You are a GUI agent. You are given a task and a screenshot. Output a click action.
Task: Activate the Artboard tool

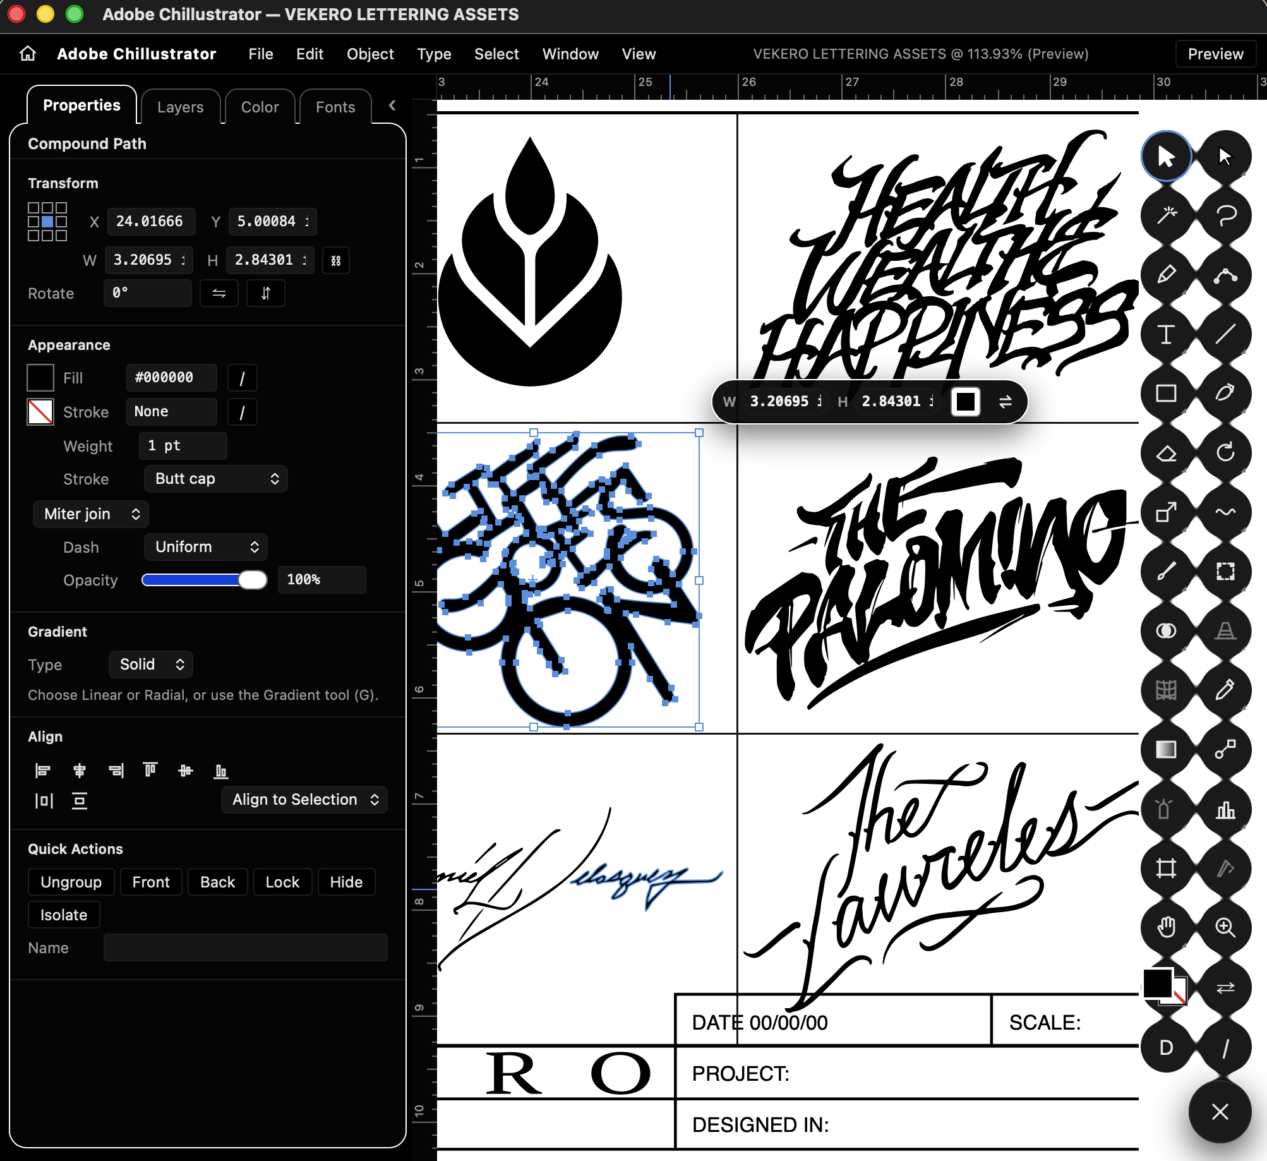[x=1166, y=868]
